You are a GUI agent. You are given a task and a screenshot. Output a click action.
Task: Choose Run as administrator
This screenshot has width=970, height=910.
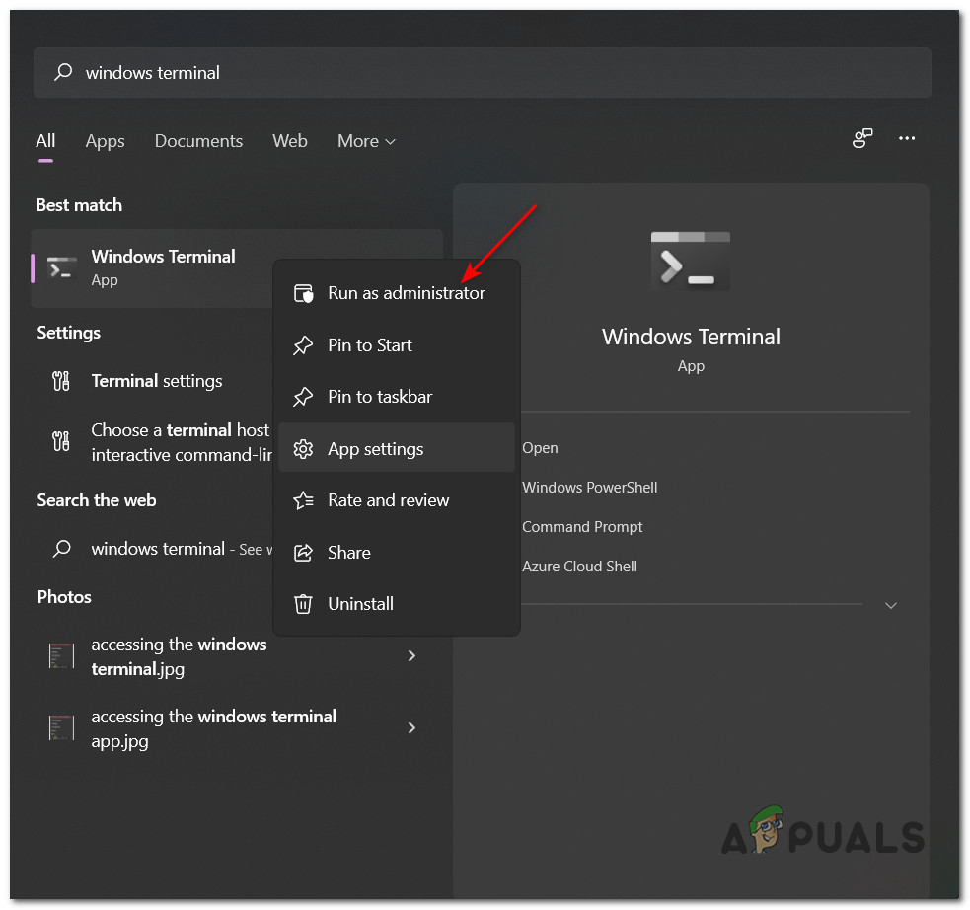pos(397,292)
